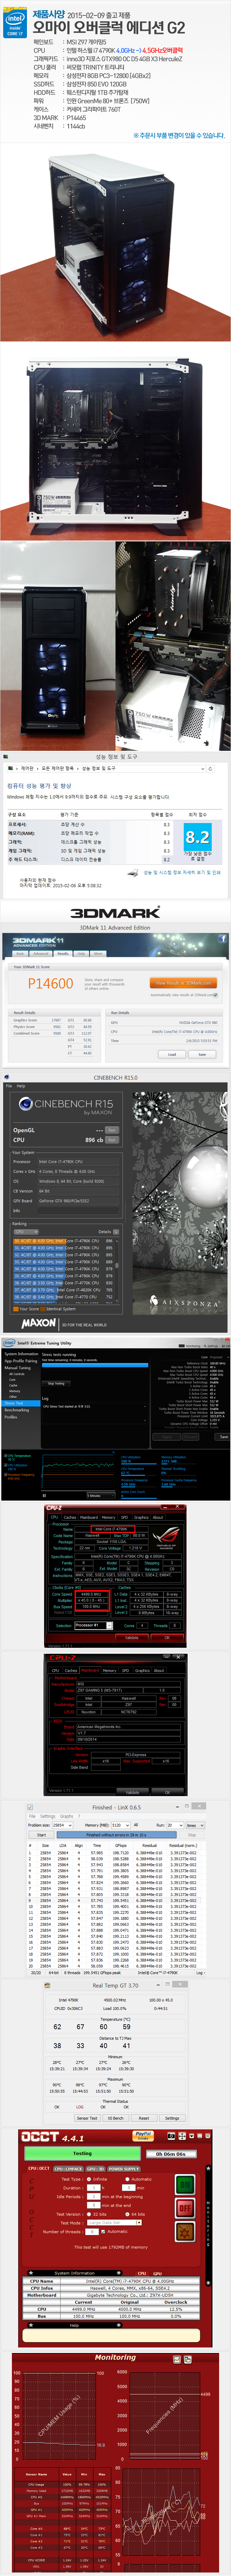231x2576 pixels.
Task: Select Profiles in Intel XTU sidebar
Action: pyautogui.click(x=11, y=1417)
